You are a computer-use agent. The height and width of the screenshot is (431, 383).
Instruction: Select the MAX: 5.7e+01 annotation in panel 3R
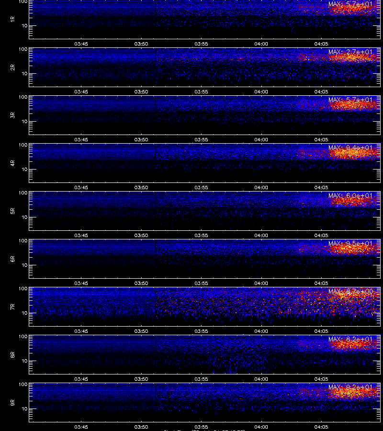pos(350,100)
